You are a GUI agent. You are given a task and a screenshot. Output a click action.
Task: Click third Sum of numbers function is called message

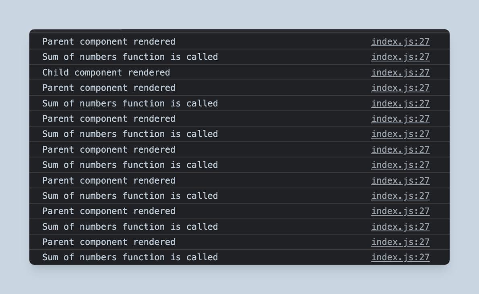(130, 134)
